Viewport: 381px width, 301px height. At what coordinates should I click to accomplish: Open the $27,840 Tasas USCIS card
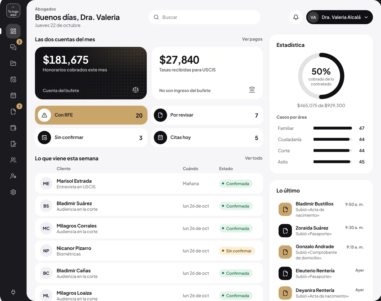207,73
